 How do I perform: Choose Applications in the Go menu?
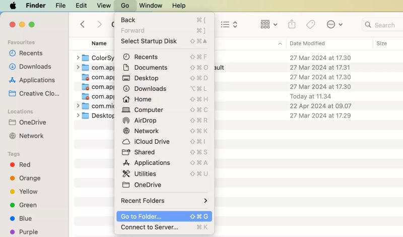click(164, 163)
